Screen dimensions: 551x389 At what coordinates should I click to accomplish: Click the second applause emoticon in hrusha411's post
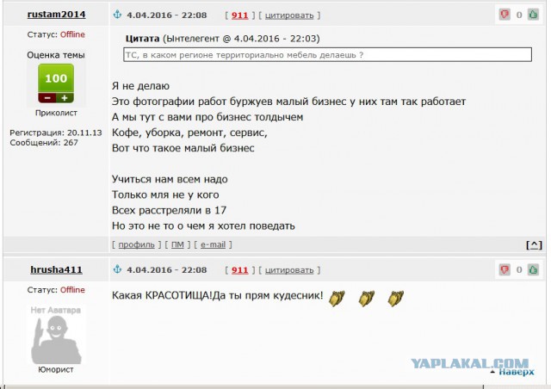pos(366,299)
